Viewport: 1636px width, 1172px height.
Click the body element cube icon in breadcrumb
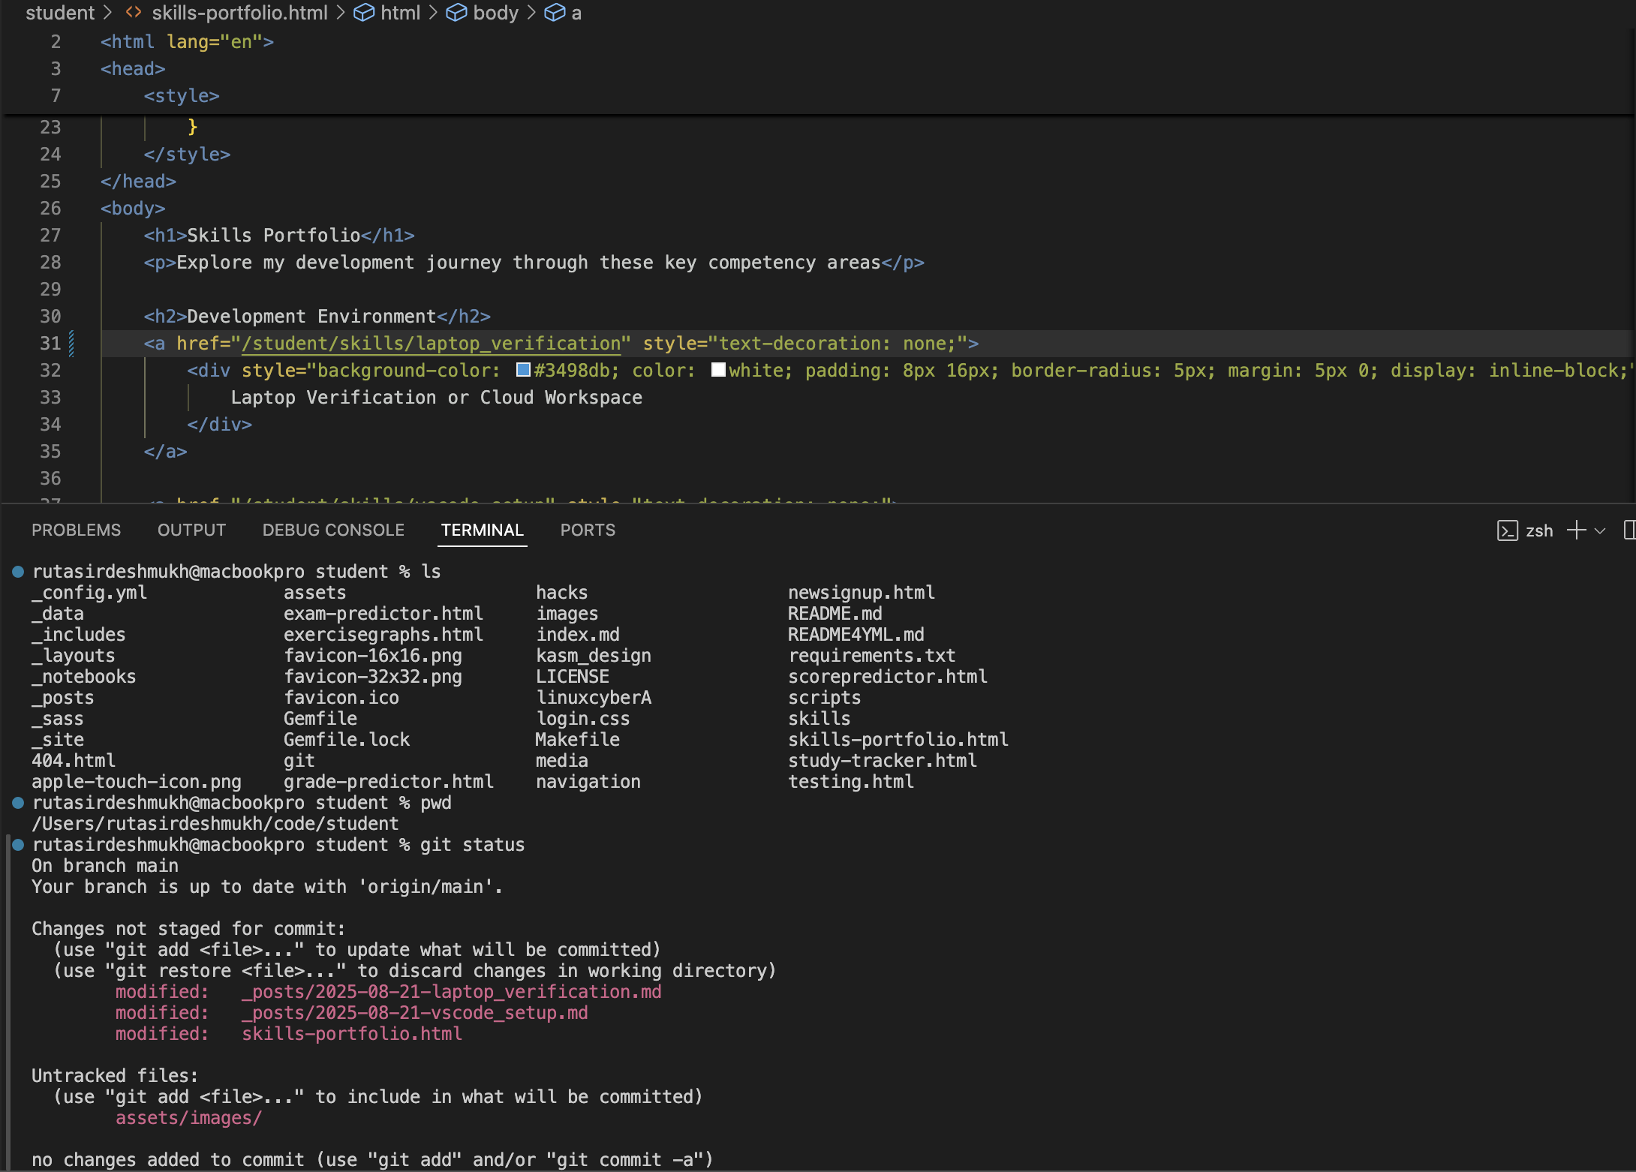[456, 13]
